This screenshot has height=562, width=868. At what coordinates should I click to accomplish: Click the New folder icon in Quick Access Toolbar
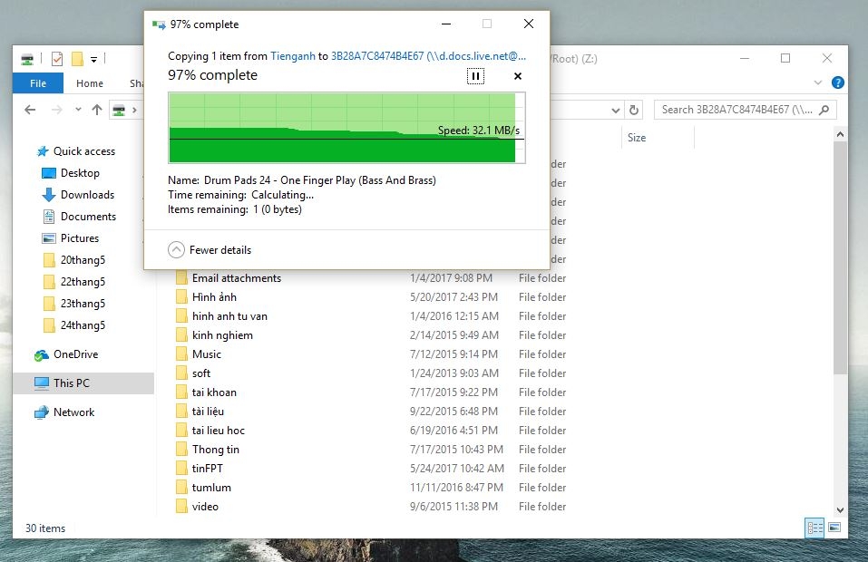click(x=78, y=59)
